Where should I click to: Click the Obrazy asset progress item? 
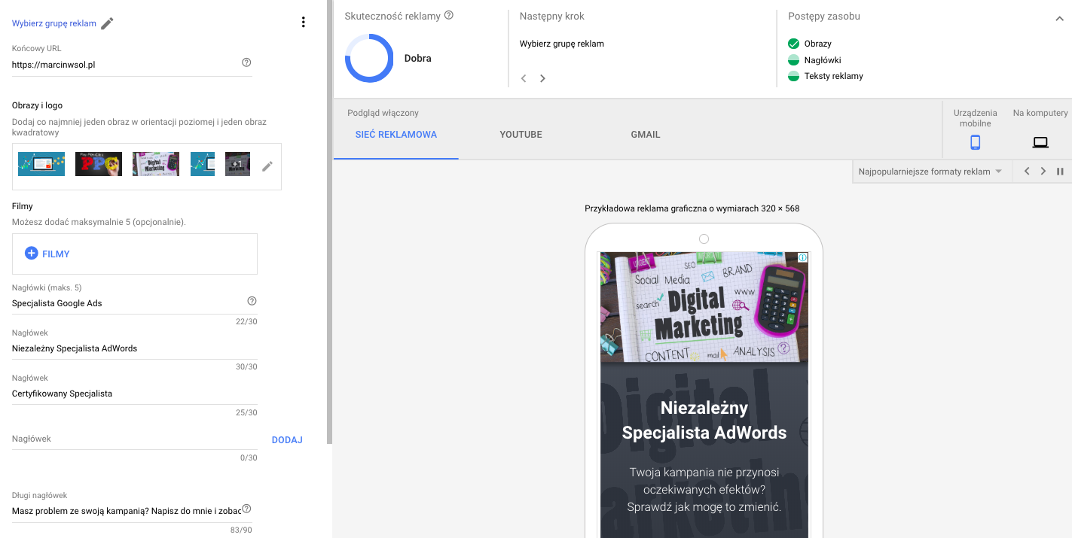810,44
